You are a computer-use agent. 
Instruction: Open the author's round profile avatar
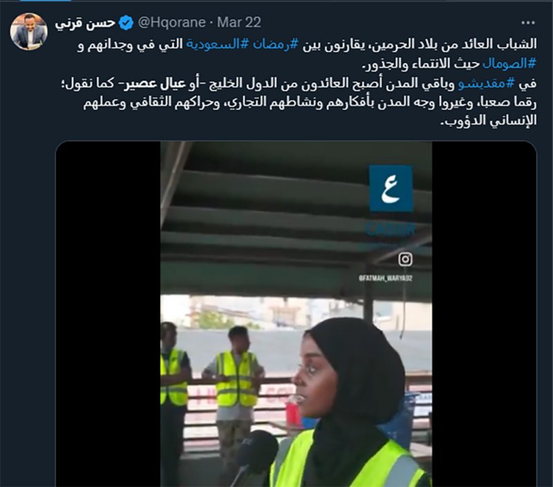pos(28,32)
